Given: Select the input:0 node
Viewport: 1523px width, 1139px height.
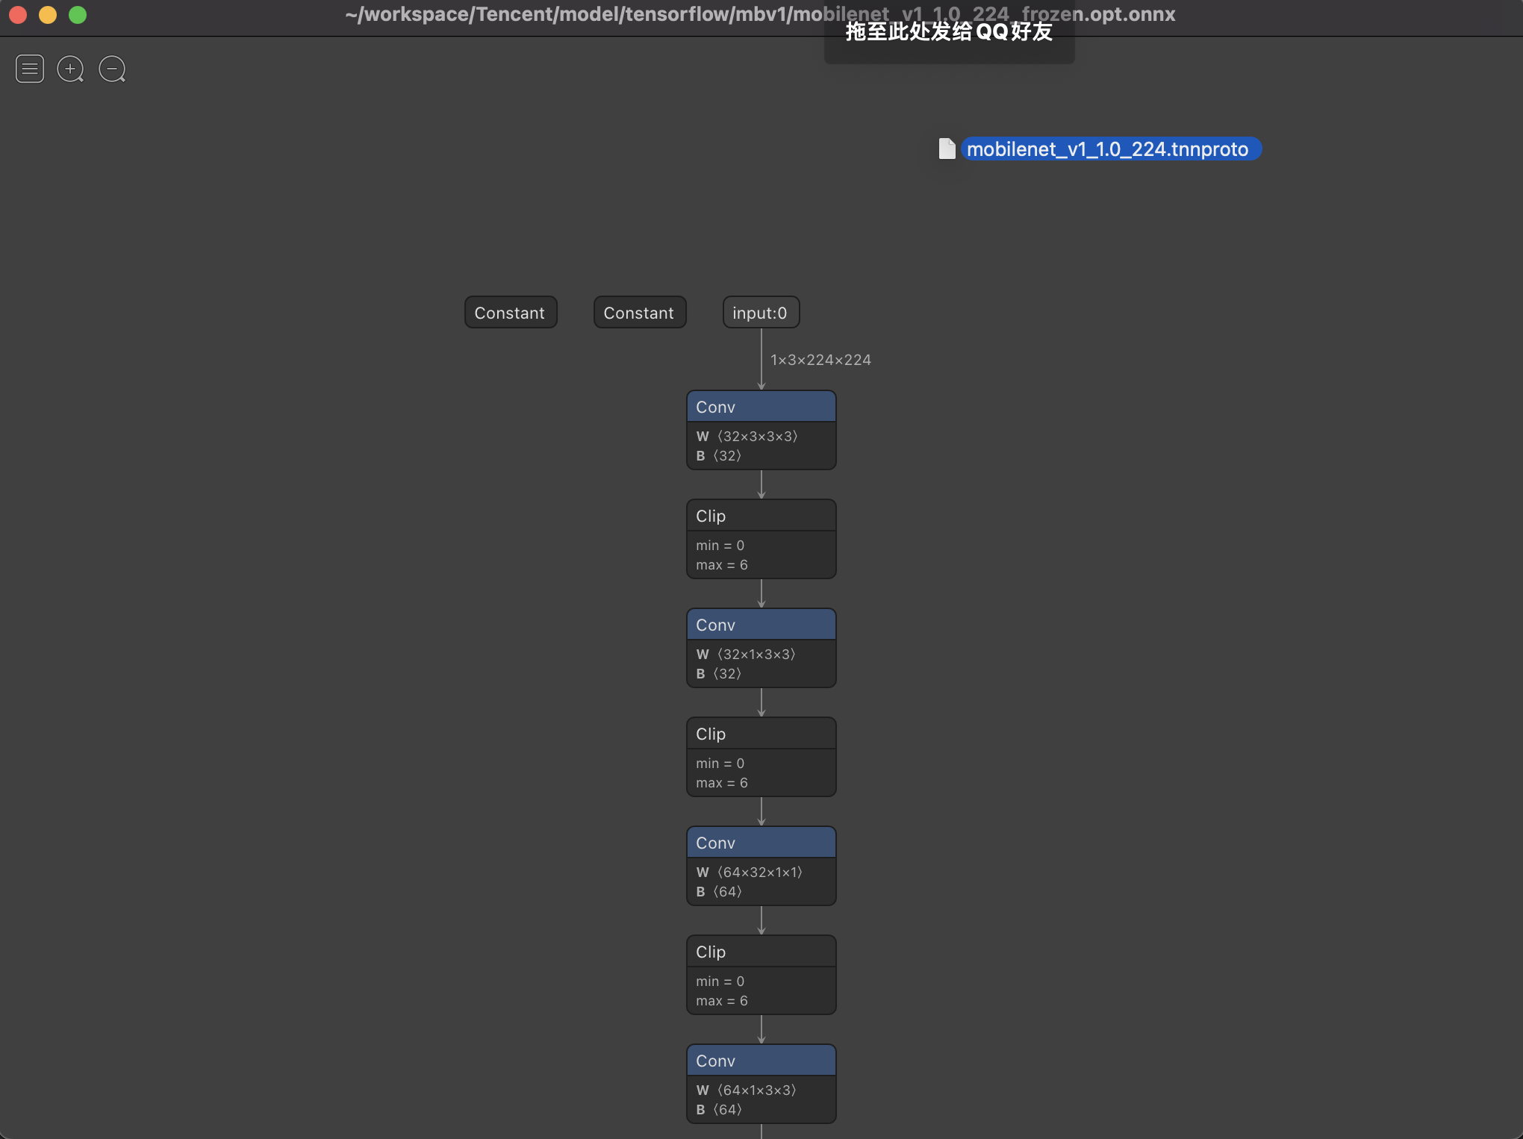Looking at the screenshot, I should 760,312.
